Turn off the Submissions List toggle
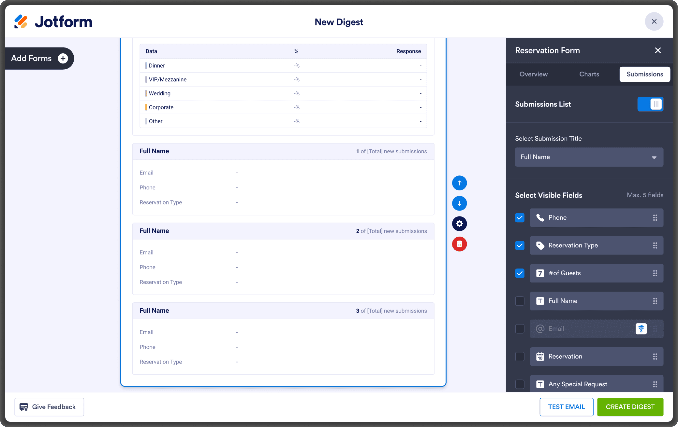The height and width of the screenshot is (427, 678). point(650,104)
